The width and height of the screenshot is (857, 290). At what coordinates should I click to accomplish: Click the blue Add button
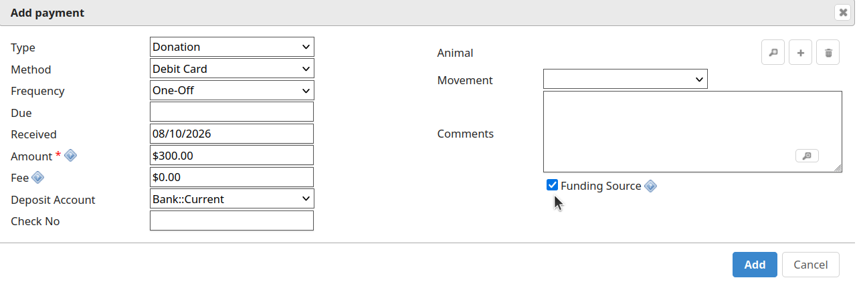755,265
